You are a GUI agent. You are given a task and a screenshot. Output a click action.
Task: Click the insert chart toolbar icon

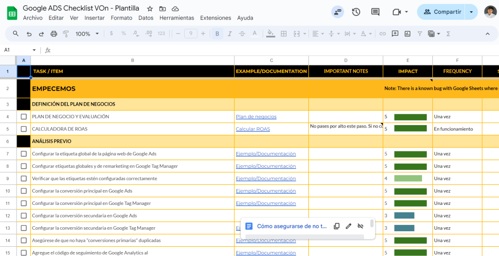point(407,34)
